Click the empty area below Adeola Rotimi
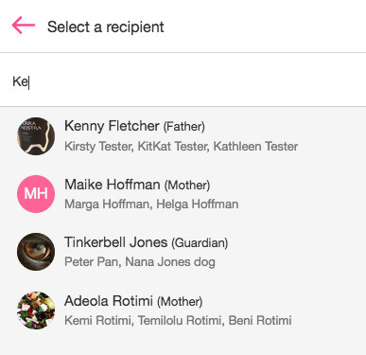Image resolution: width=366 pixels, height=355 pixels. click(183, 346)
